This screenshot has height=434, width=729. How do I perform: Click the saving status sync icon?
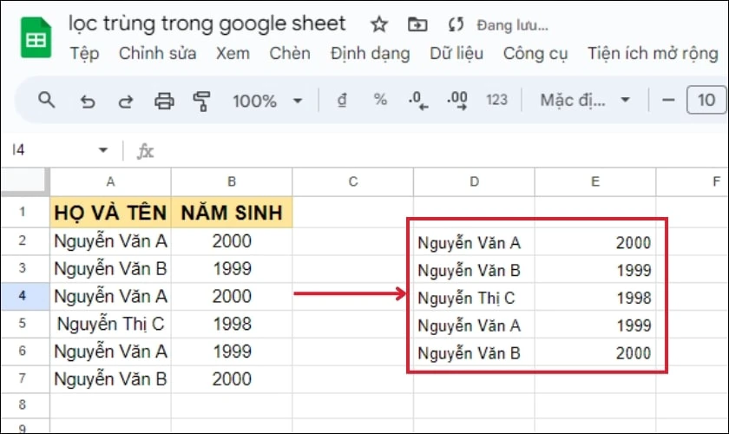456,24
